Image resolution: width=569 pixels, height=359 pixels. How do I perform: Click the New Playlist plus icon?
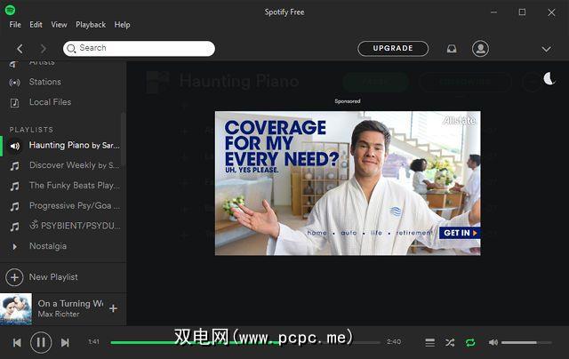[14, 277]
